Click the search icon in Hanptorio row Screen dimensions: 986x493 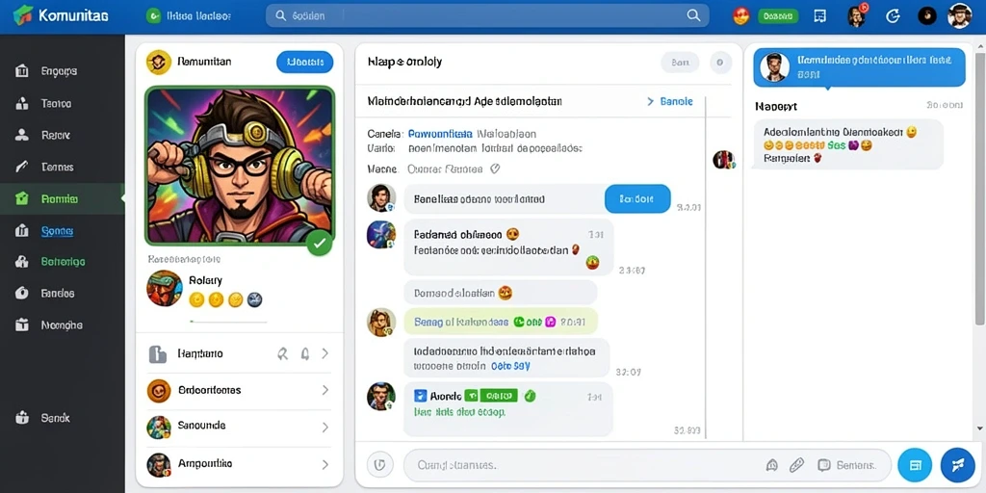point(283,354)
